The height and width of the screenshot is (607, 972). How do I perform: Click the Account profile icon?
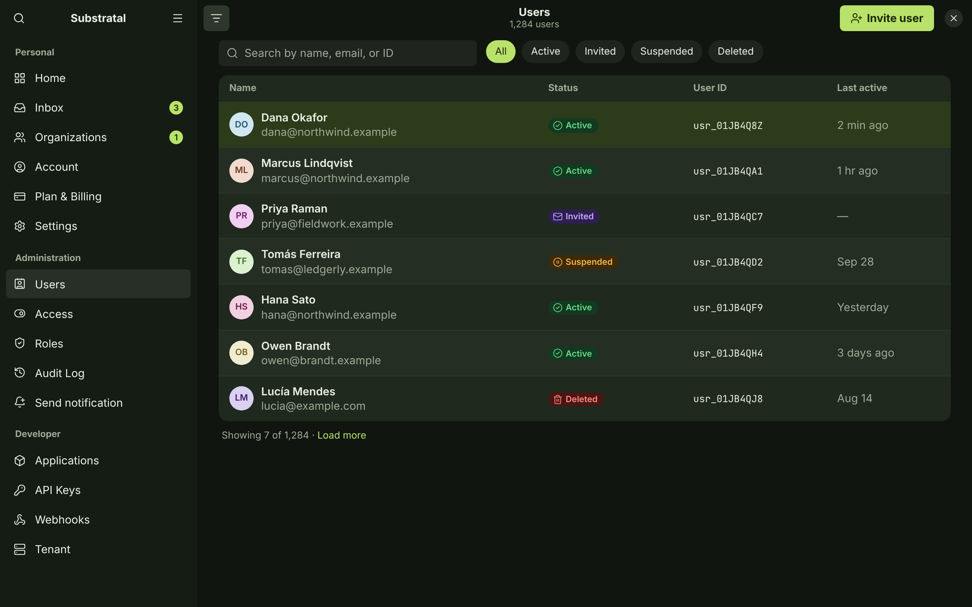click(20, 167)
